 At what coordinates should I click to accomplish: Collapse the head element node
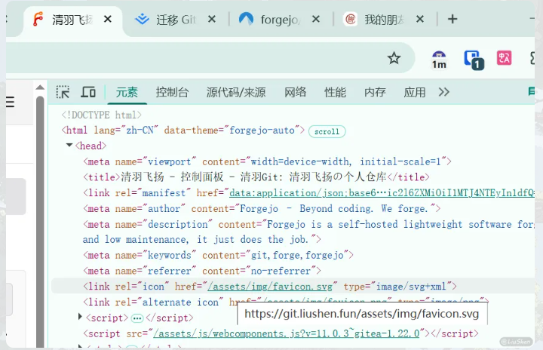pos(69,145)
